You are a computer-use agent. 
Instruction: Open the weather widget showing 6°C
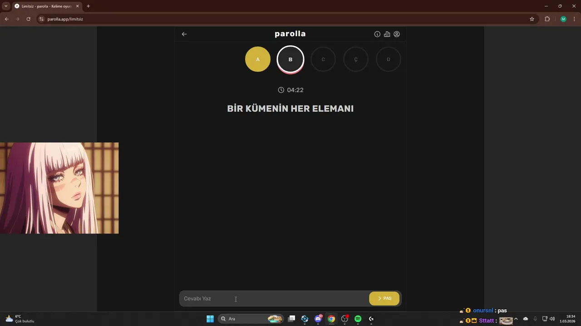point(20,319)
